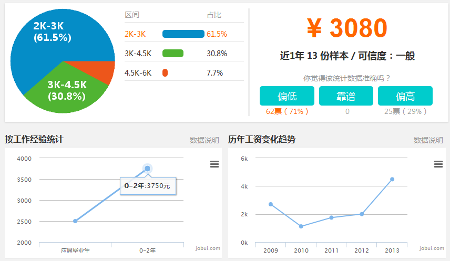Click the 61.5% percentage value
Screen dimensions: 450x261
[x=217, y=34]
